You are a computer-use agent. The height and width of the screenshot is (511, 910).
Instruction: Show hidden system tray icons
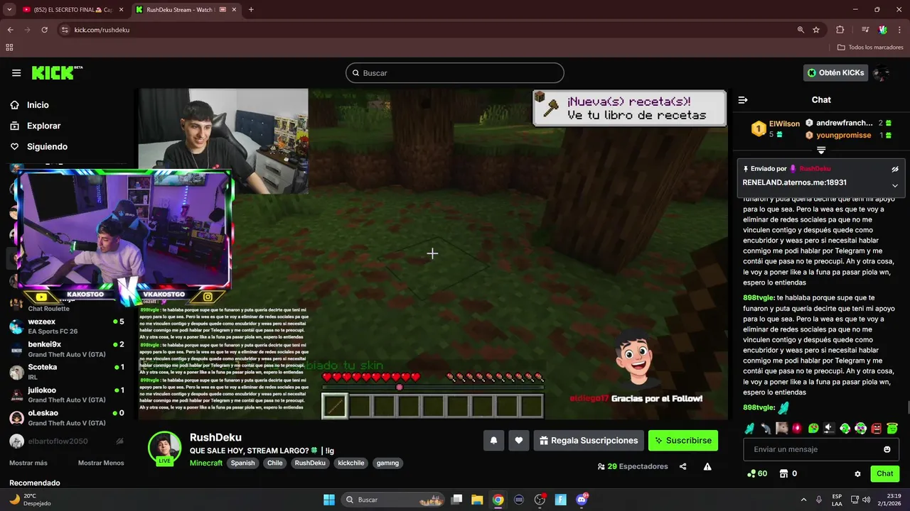803,500
